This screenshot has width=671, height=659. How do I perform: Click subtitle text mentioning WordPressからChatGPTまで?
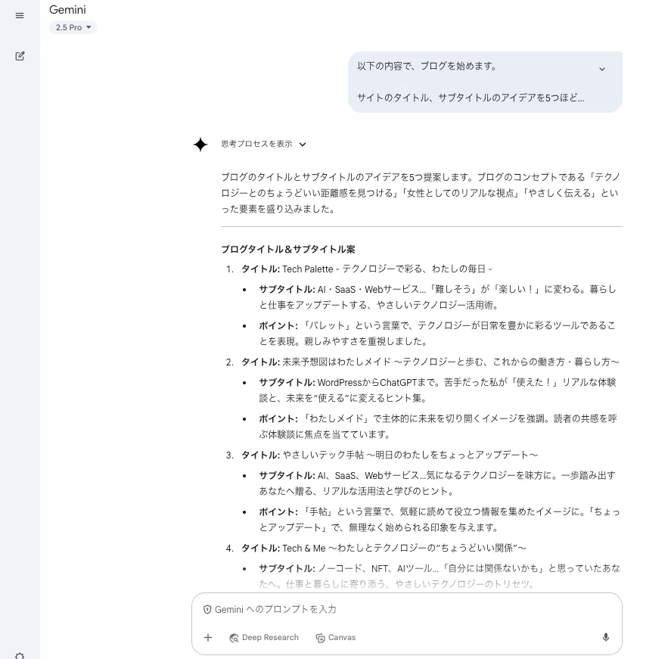coord(437,390)
